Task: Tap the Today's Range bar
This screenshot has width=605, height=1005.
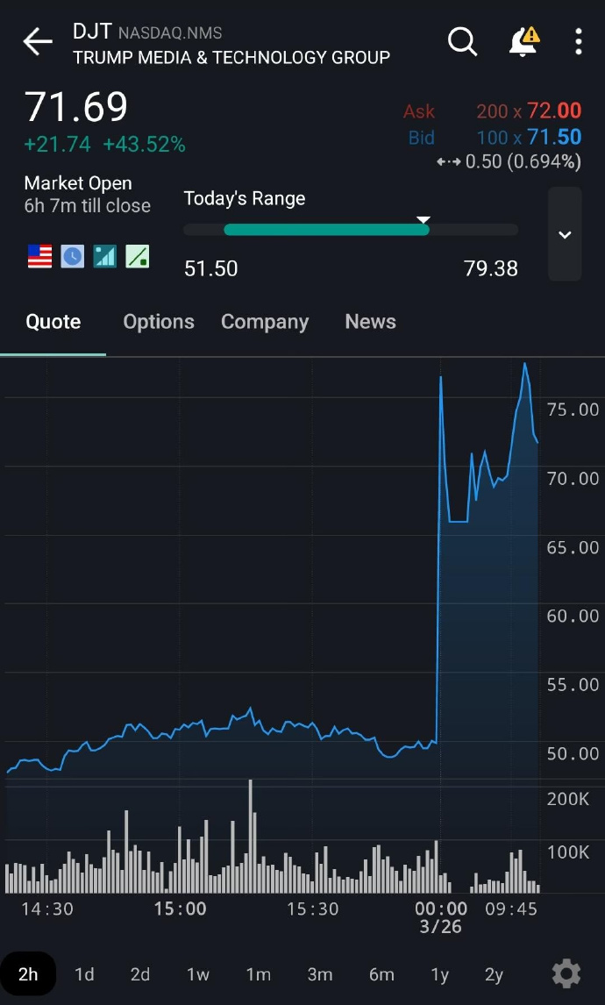Action: (351, 230)
